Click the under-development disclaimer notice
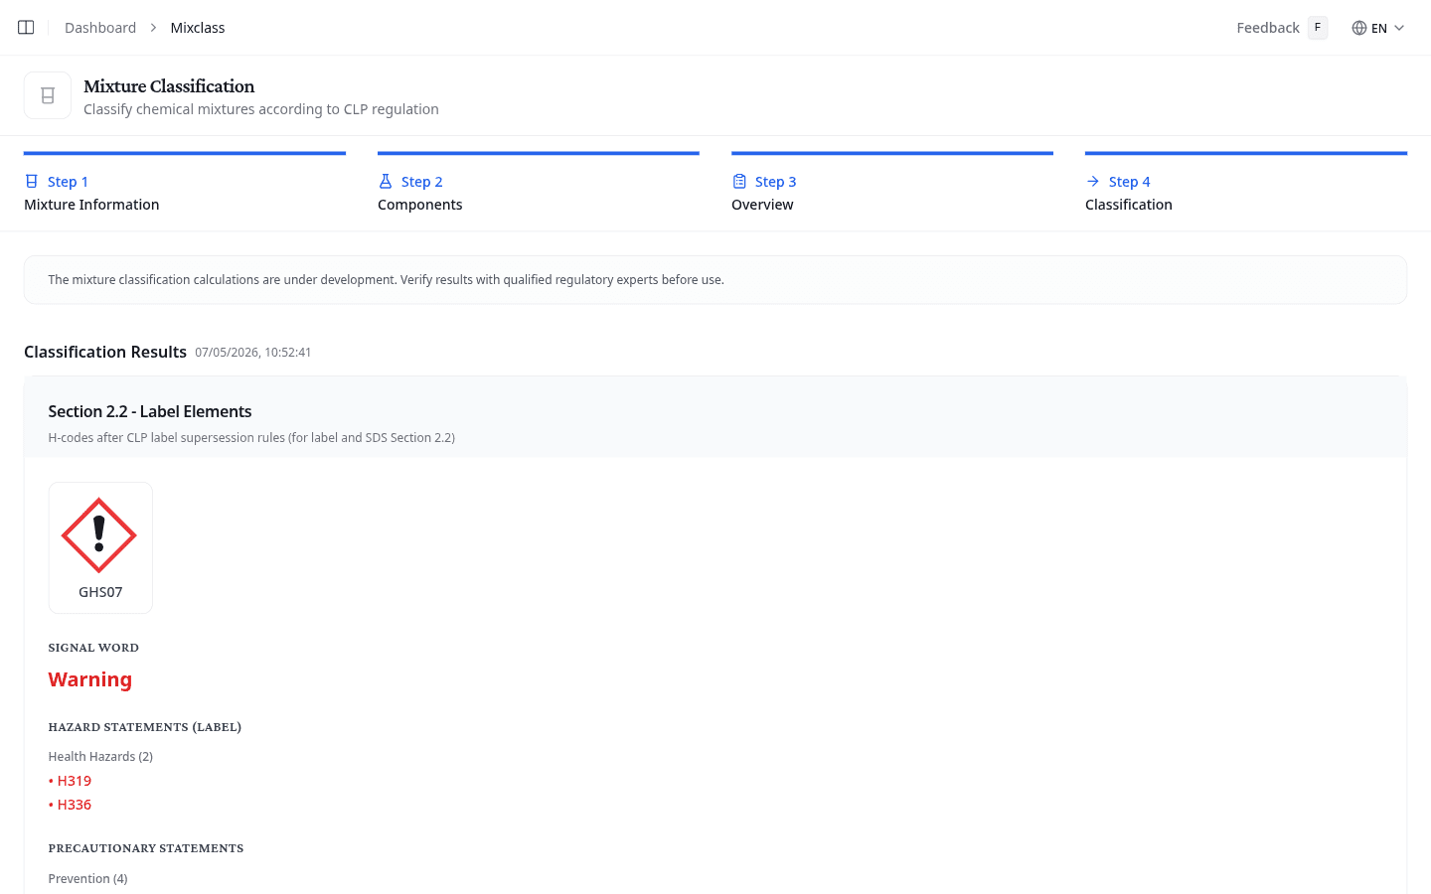The image size is (1431, 894). (715, 280)
